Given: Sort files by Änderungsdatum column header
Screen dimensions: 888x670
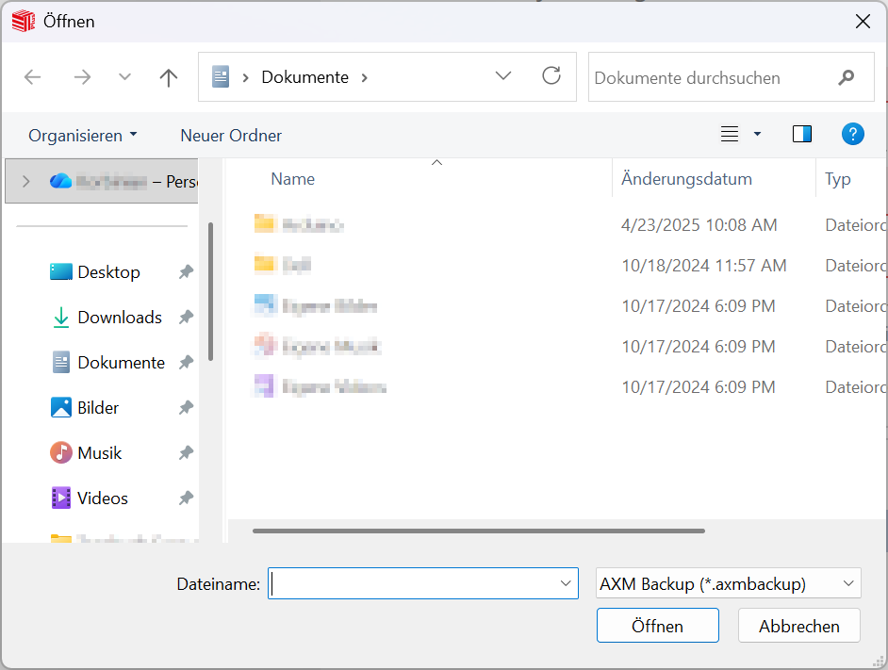Looking at the screenshot, I should [686, 179].
